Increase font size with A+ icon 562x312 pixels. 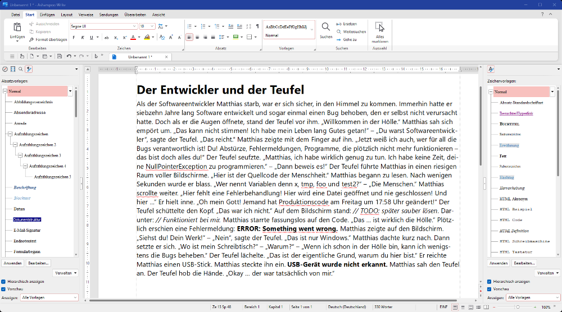click(171, 37)
